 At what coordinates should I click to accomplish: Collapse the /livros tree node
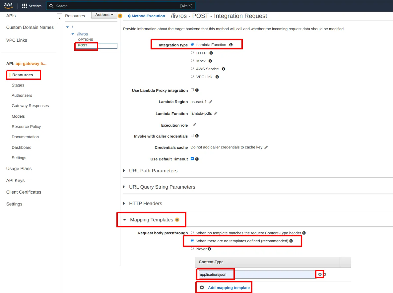73,34
